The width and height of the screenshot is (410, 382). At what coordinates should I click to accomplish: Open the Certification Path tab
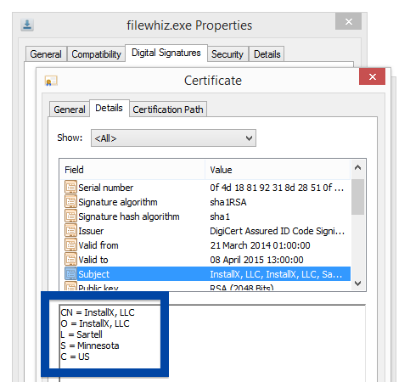pyautogui.click(x=168, y=110)
